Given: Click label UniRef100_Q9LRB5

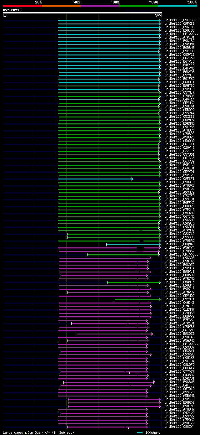Looking at the screenshot, I should tap(179, 127).
